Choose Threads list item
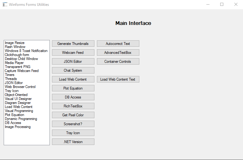 pyautogui.click(x=27, y=79)
